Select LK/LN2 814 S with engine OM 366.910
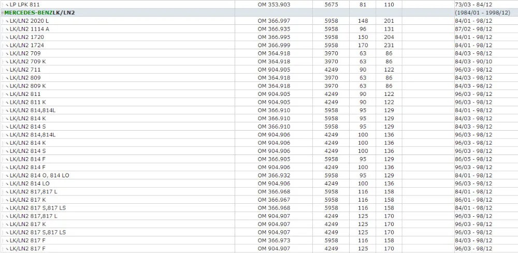This screenshot has width=518, height=253. (x=28, y=126)
